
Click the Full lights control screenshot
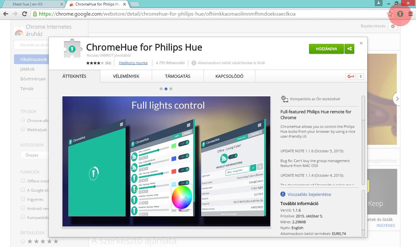pyautogui.click(x=166, y=161)
